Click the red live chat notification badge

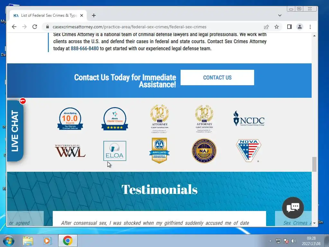[x=23, y=101]
